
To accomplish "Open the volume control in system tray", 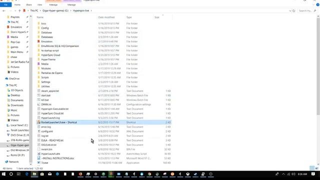I will click(x=293, y=174).
